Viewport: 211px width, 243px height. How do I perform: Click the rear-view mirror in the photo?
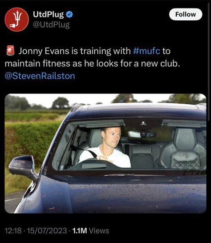[142, 134]
